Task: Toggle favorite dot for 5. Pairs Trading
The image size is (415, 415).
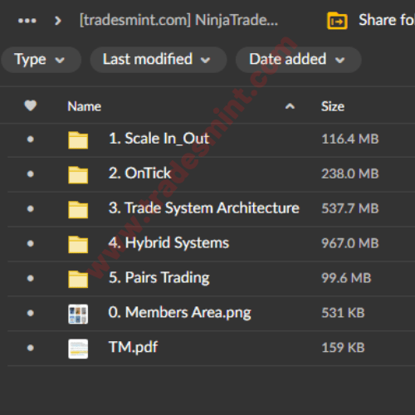Action: (31, 278)
